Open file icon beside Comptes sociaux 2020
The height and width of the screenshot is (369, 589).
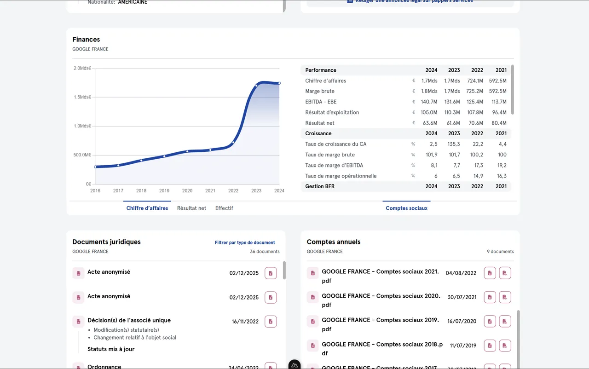point(313,297)
